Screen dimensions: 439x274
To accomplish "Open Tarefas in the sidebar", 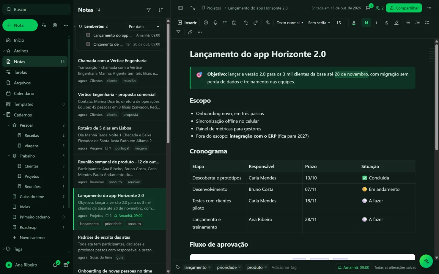I will click(x=35, y=72).
